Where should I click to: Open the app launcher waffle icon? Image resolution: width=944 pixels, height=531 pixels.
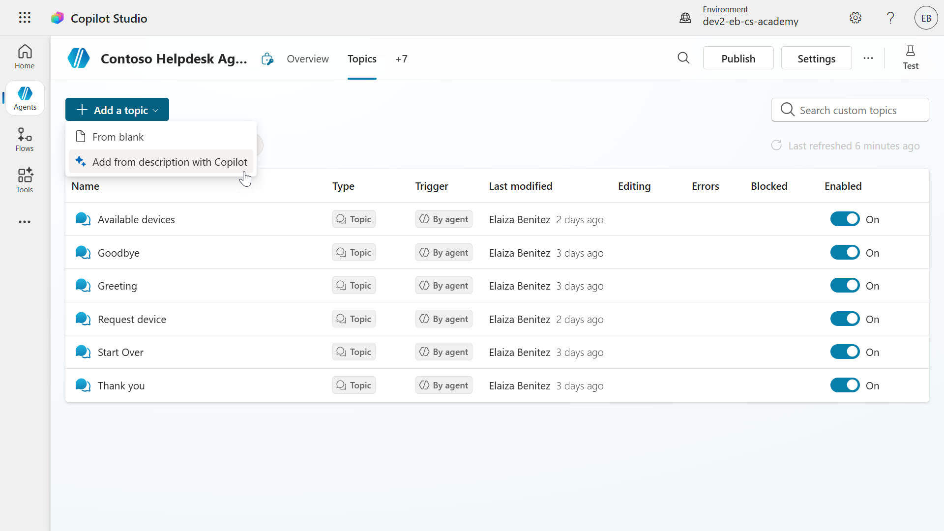25,18
